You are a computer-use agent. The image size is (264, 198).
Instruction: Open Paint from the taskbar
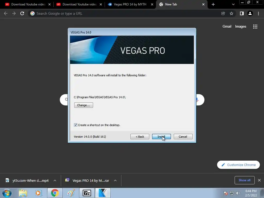click(71, 193)
